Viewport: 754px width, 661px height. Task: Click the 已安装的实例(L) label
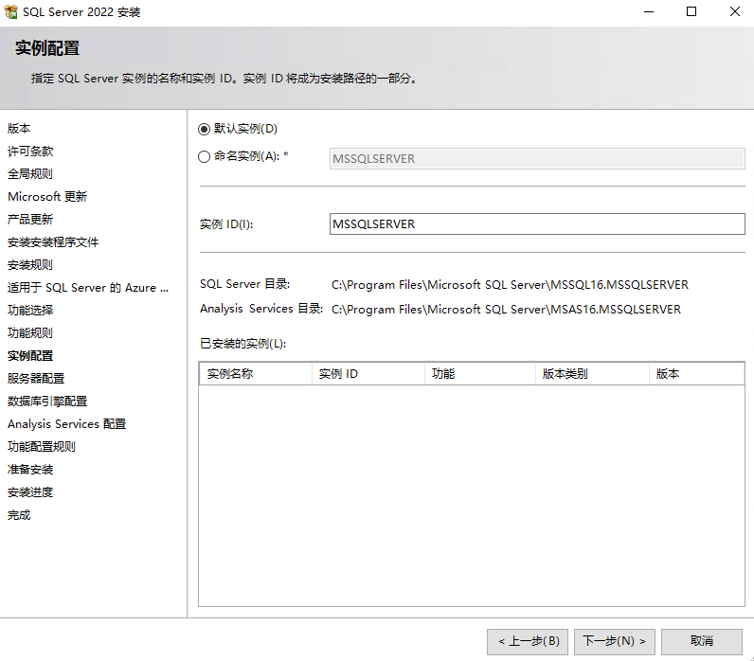[x=242, y=344]
